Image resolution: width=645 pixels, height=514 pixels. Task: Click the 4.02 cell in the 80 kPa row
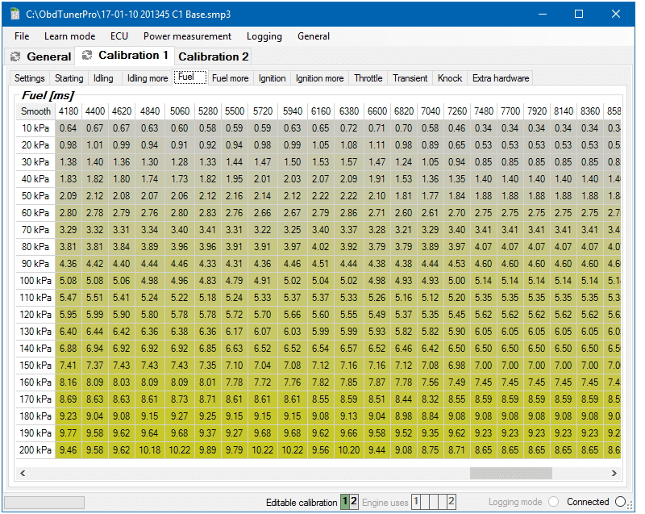point(320,246)
